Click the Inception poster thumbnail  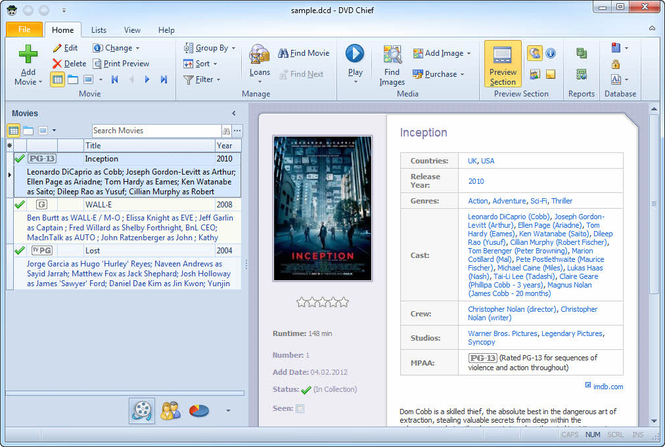point(323,208)
